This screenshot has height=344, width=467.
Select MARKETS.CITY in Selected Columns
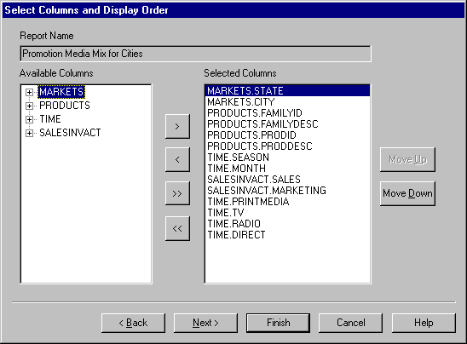point(288,102)
